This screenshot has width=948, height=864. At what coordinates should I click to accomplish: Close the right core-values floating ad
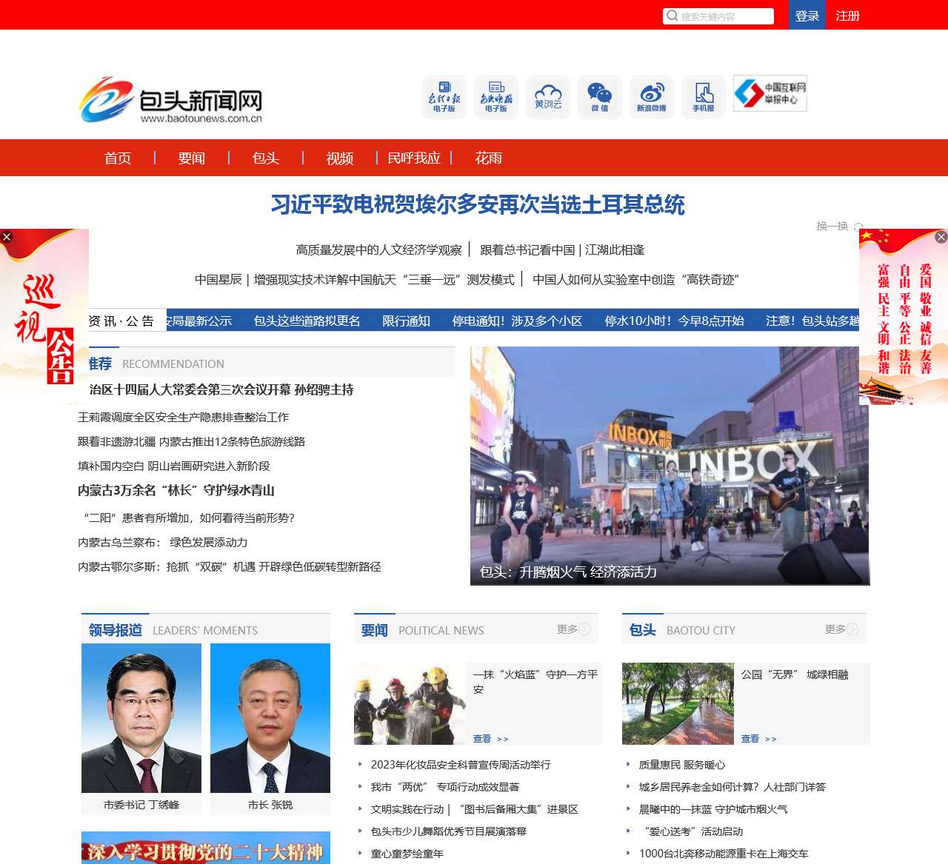[941, 237]
